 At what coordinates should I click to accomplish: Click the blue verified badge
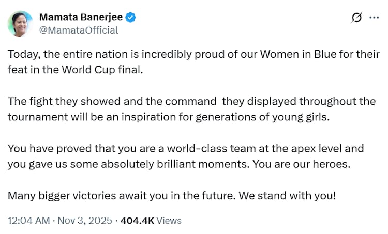131,17
